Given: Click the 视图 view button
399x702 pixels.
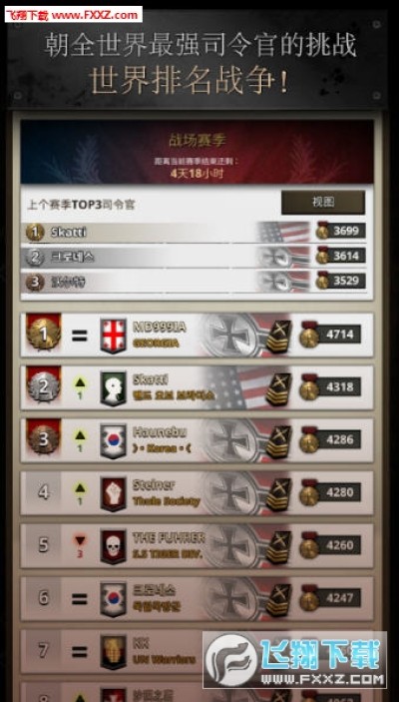Looking at the screenshot, I should [x=323, y=202].
